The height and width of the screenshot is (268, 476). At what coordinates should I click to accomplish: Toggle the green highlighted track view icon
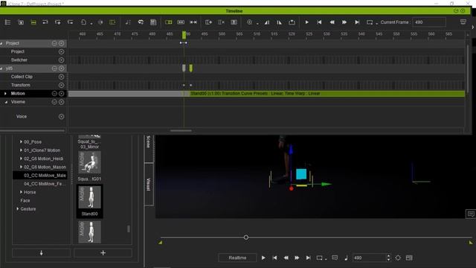coord(33,22)
